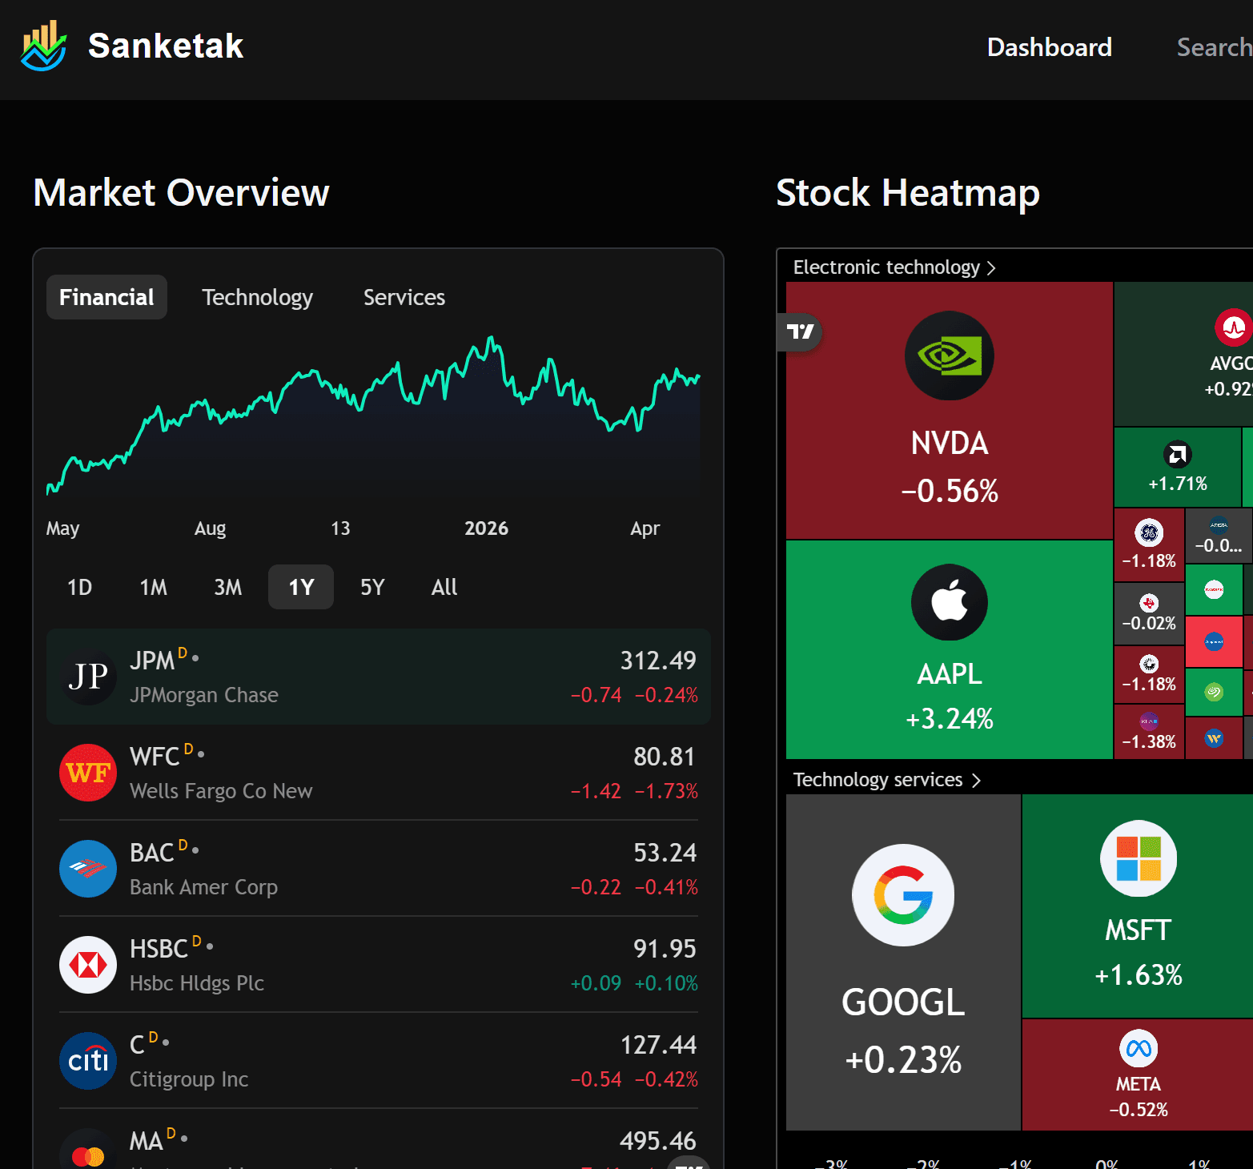Viewport: 1253px width, 1169px height.
Task: Click the Broadcom AVGO logo
Action: tap(1234, 327)
